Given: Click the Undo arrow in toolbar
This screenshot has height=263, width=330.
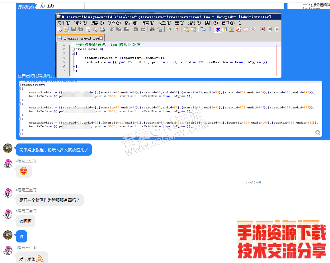Looking at the screenshot, I should [x=136, y=29].
